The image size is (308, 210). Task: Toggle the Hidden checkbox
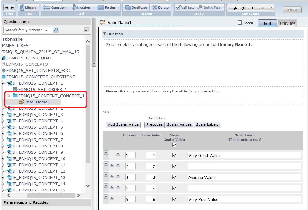[239, 23]
